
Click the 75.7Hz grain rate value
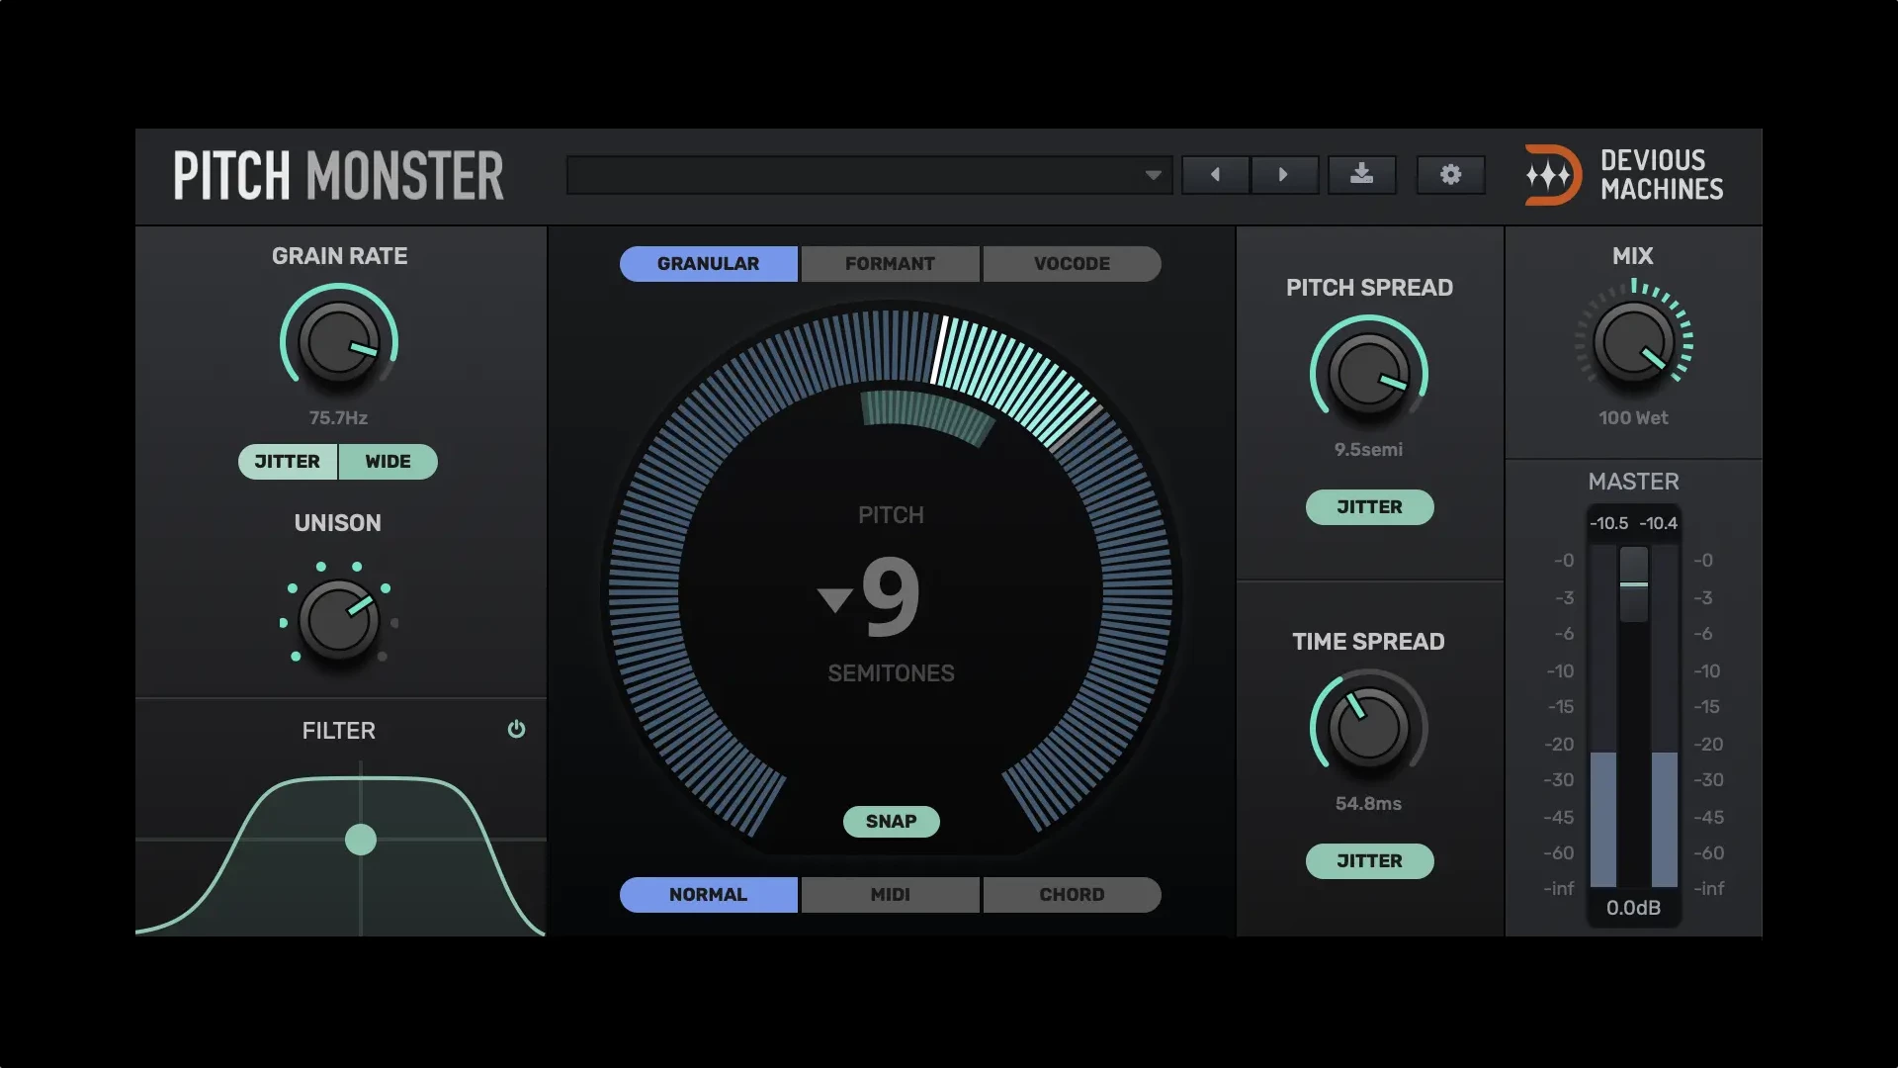pos(338,418)
